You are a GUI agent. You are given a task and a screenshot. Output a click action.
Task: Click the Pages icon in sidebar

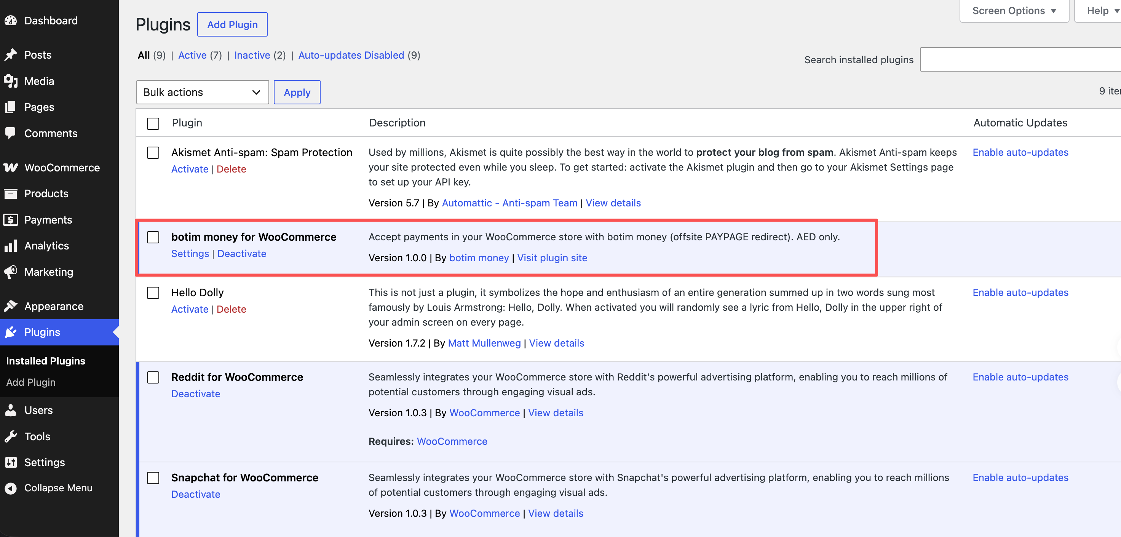11,107
